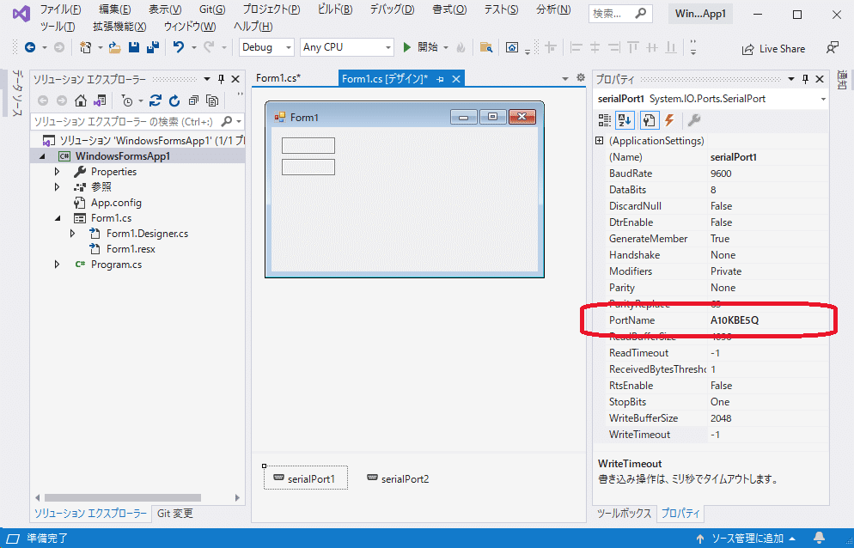Viewport: 854px width, 548px height.
Task: Open Live Share
Action: tap(773, 49)
